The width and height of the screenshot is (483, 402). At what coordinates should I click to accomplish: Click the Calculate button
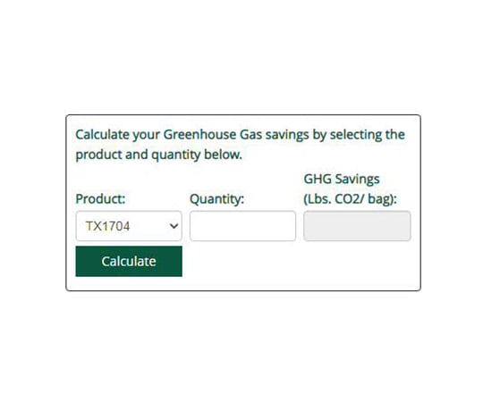point(129,262)
